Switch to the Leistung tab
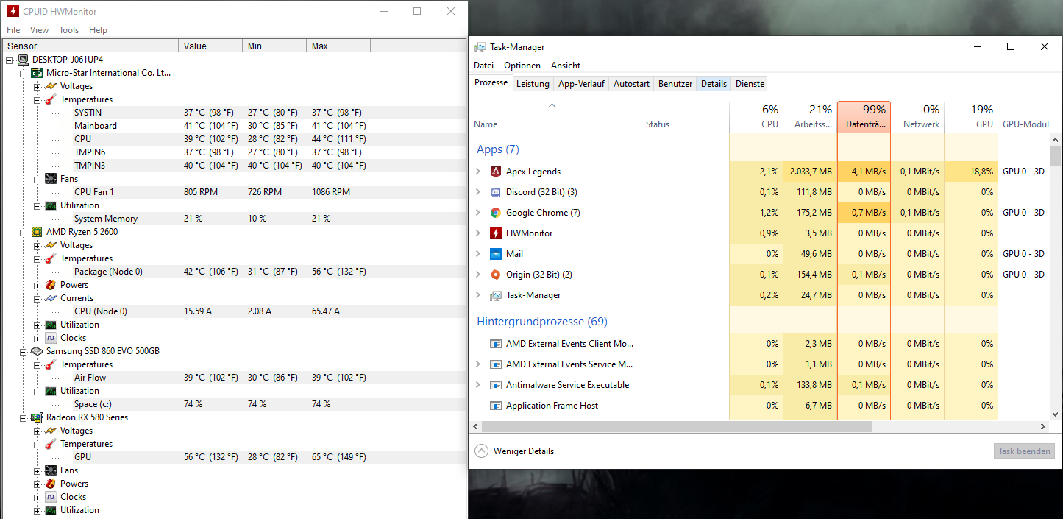 (533, 84)
